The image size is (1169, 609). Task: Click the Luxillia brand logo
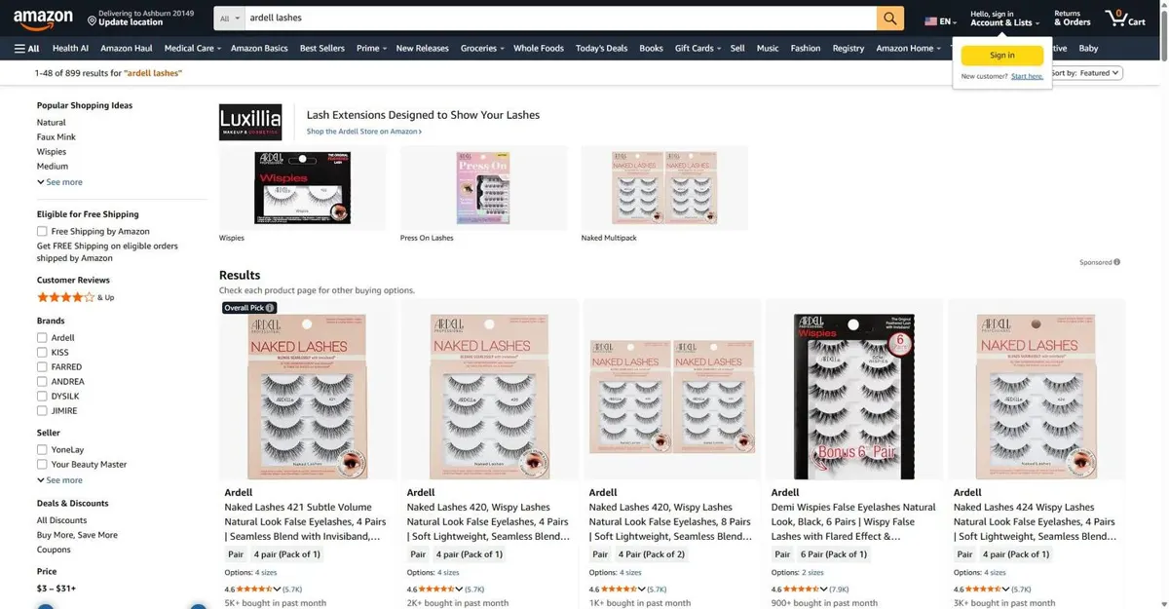pos(250,122)
